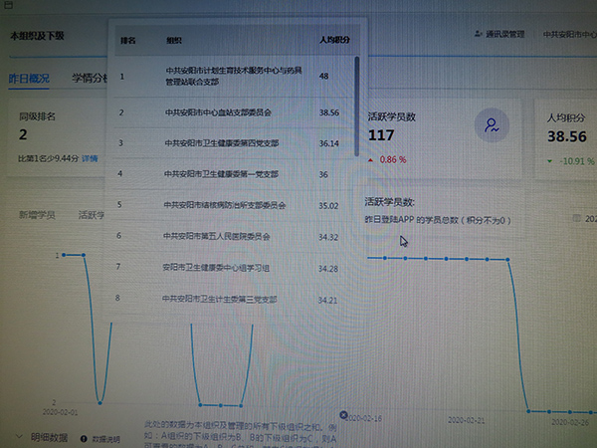Click the ranking popup vertical scrollbar
This screenshot has height=448, width=597.
point(356,105)
